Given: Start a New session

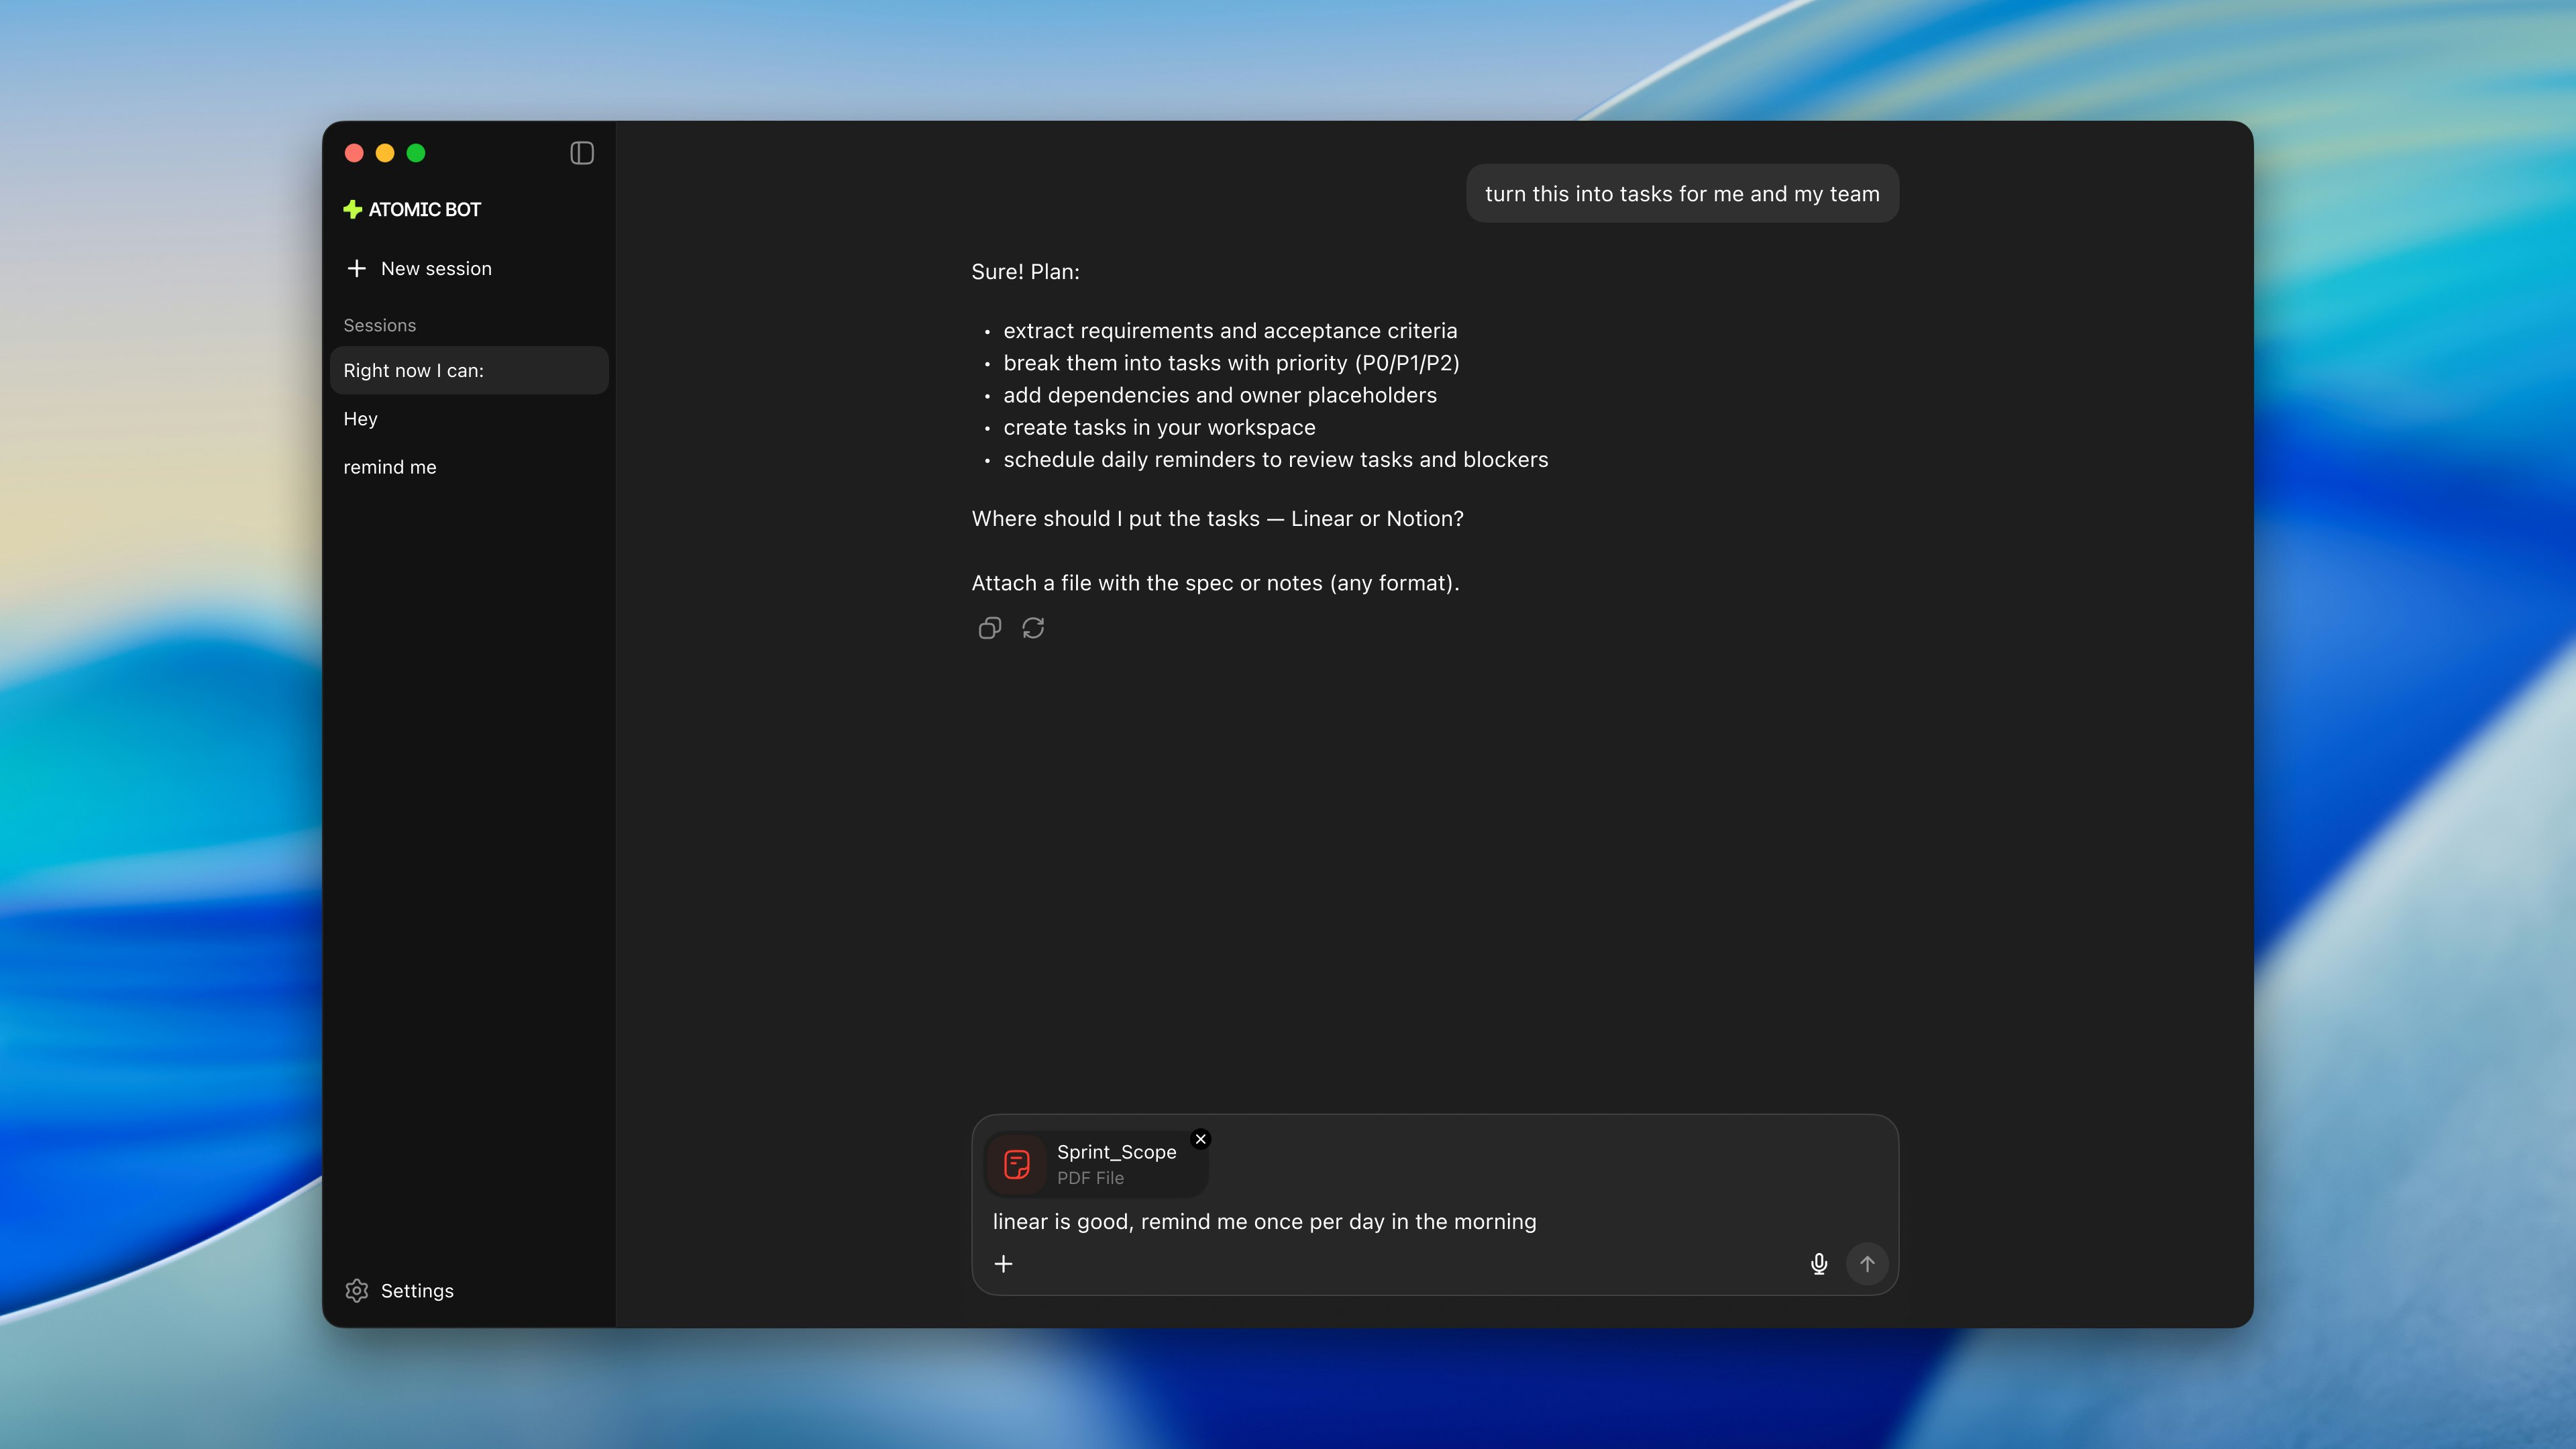Looking at the screenshot, I should 435,268.
